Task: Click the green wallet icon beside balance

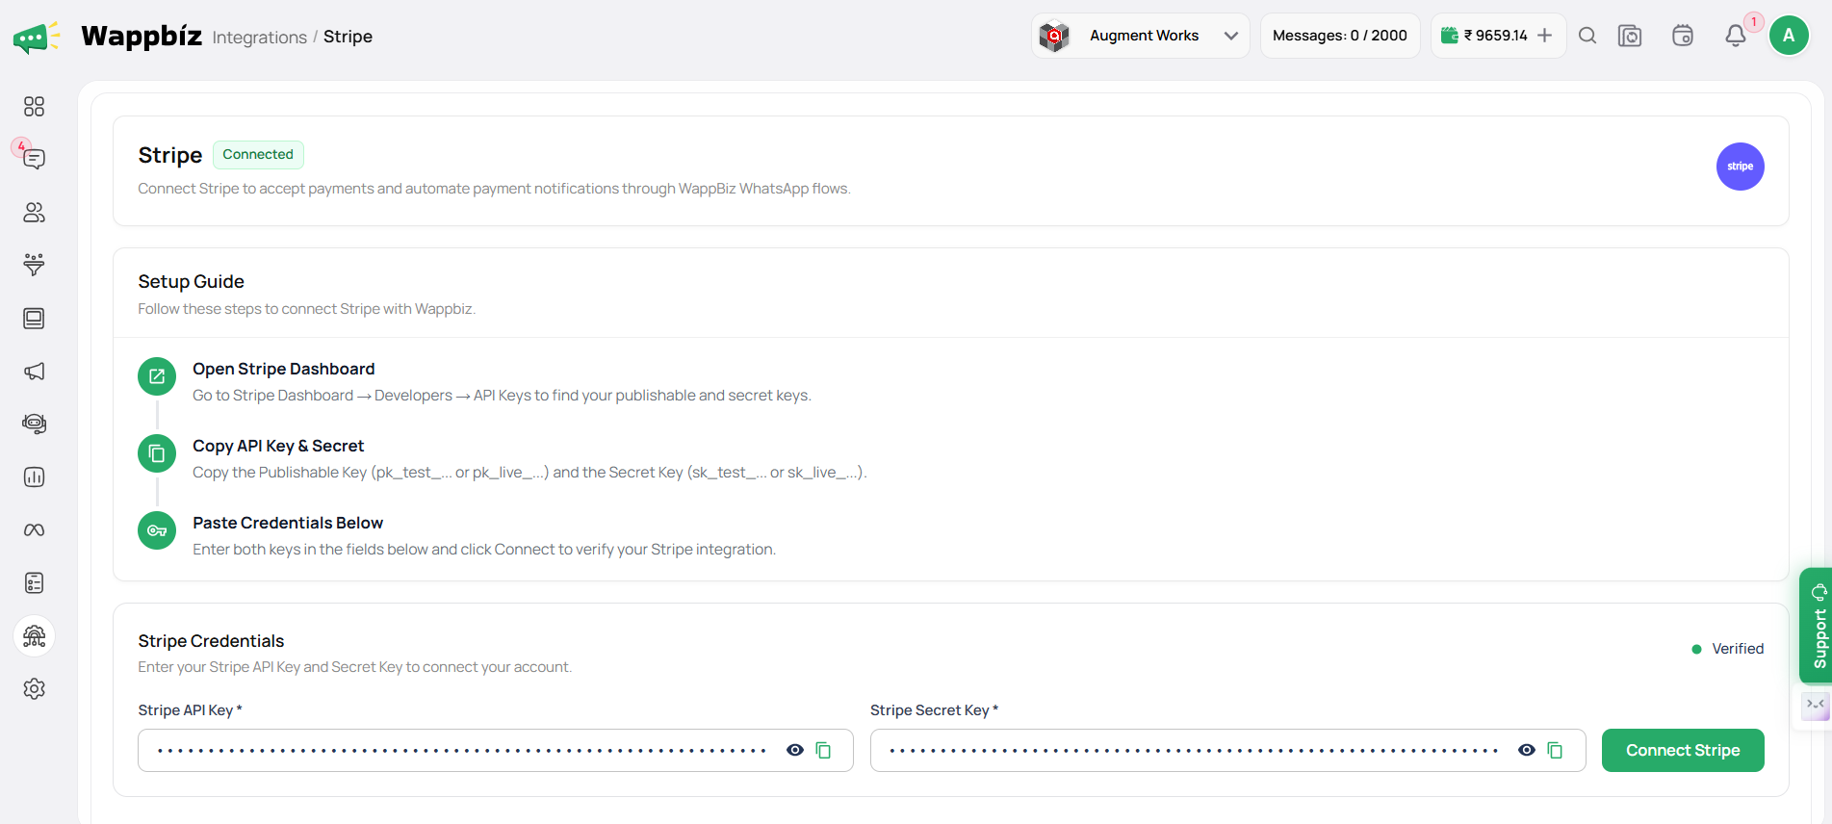Action: [1450, 36]
